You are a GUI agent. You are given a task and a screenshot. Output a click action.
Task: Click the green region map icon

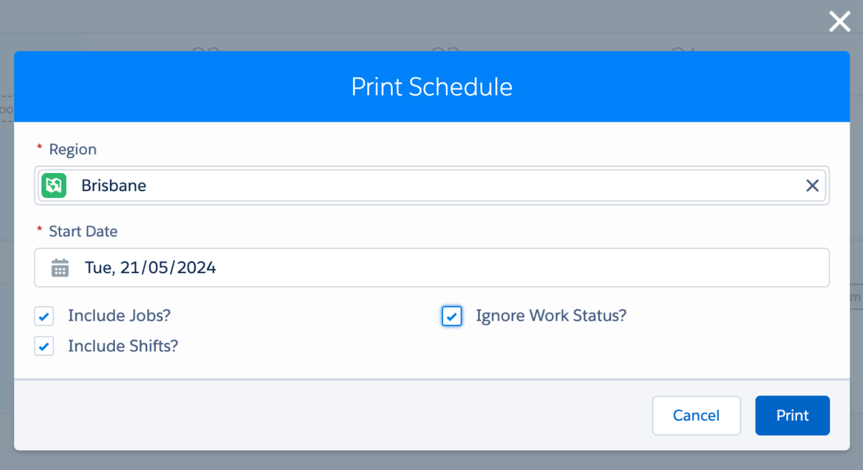tap(54, 186)
